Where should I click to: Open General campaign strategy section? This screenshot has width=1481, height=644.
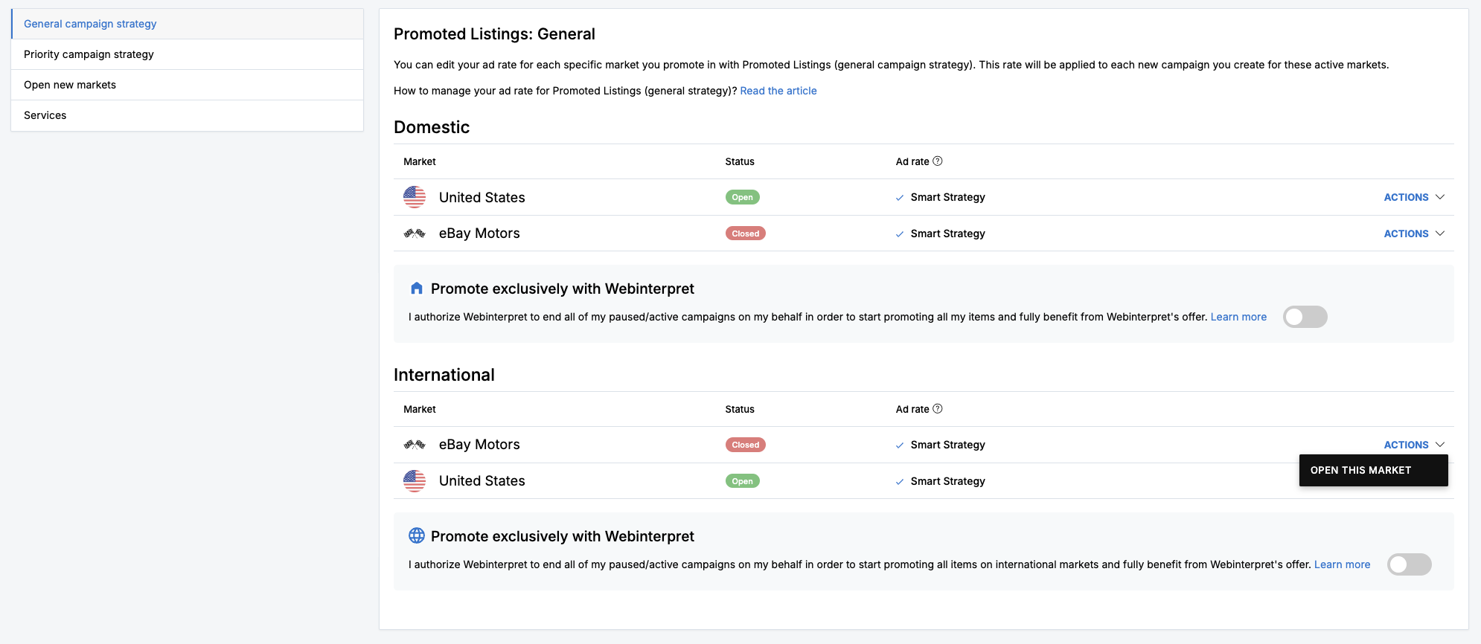pyautogui.click(x=188, y=24)
